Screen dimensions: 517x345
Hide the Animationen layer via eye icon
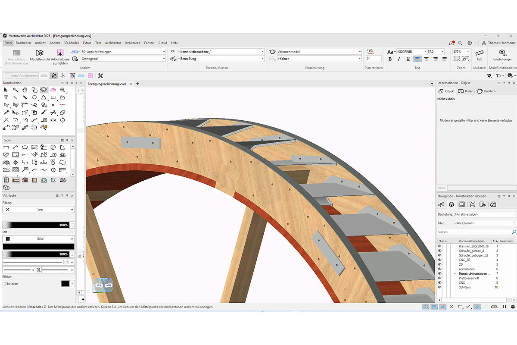click(x=440, y=269)
